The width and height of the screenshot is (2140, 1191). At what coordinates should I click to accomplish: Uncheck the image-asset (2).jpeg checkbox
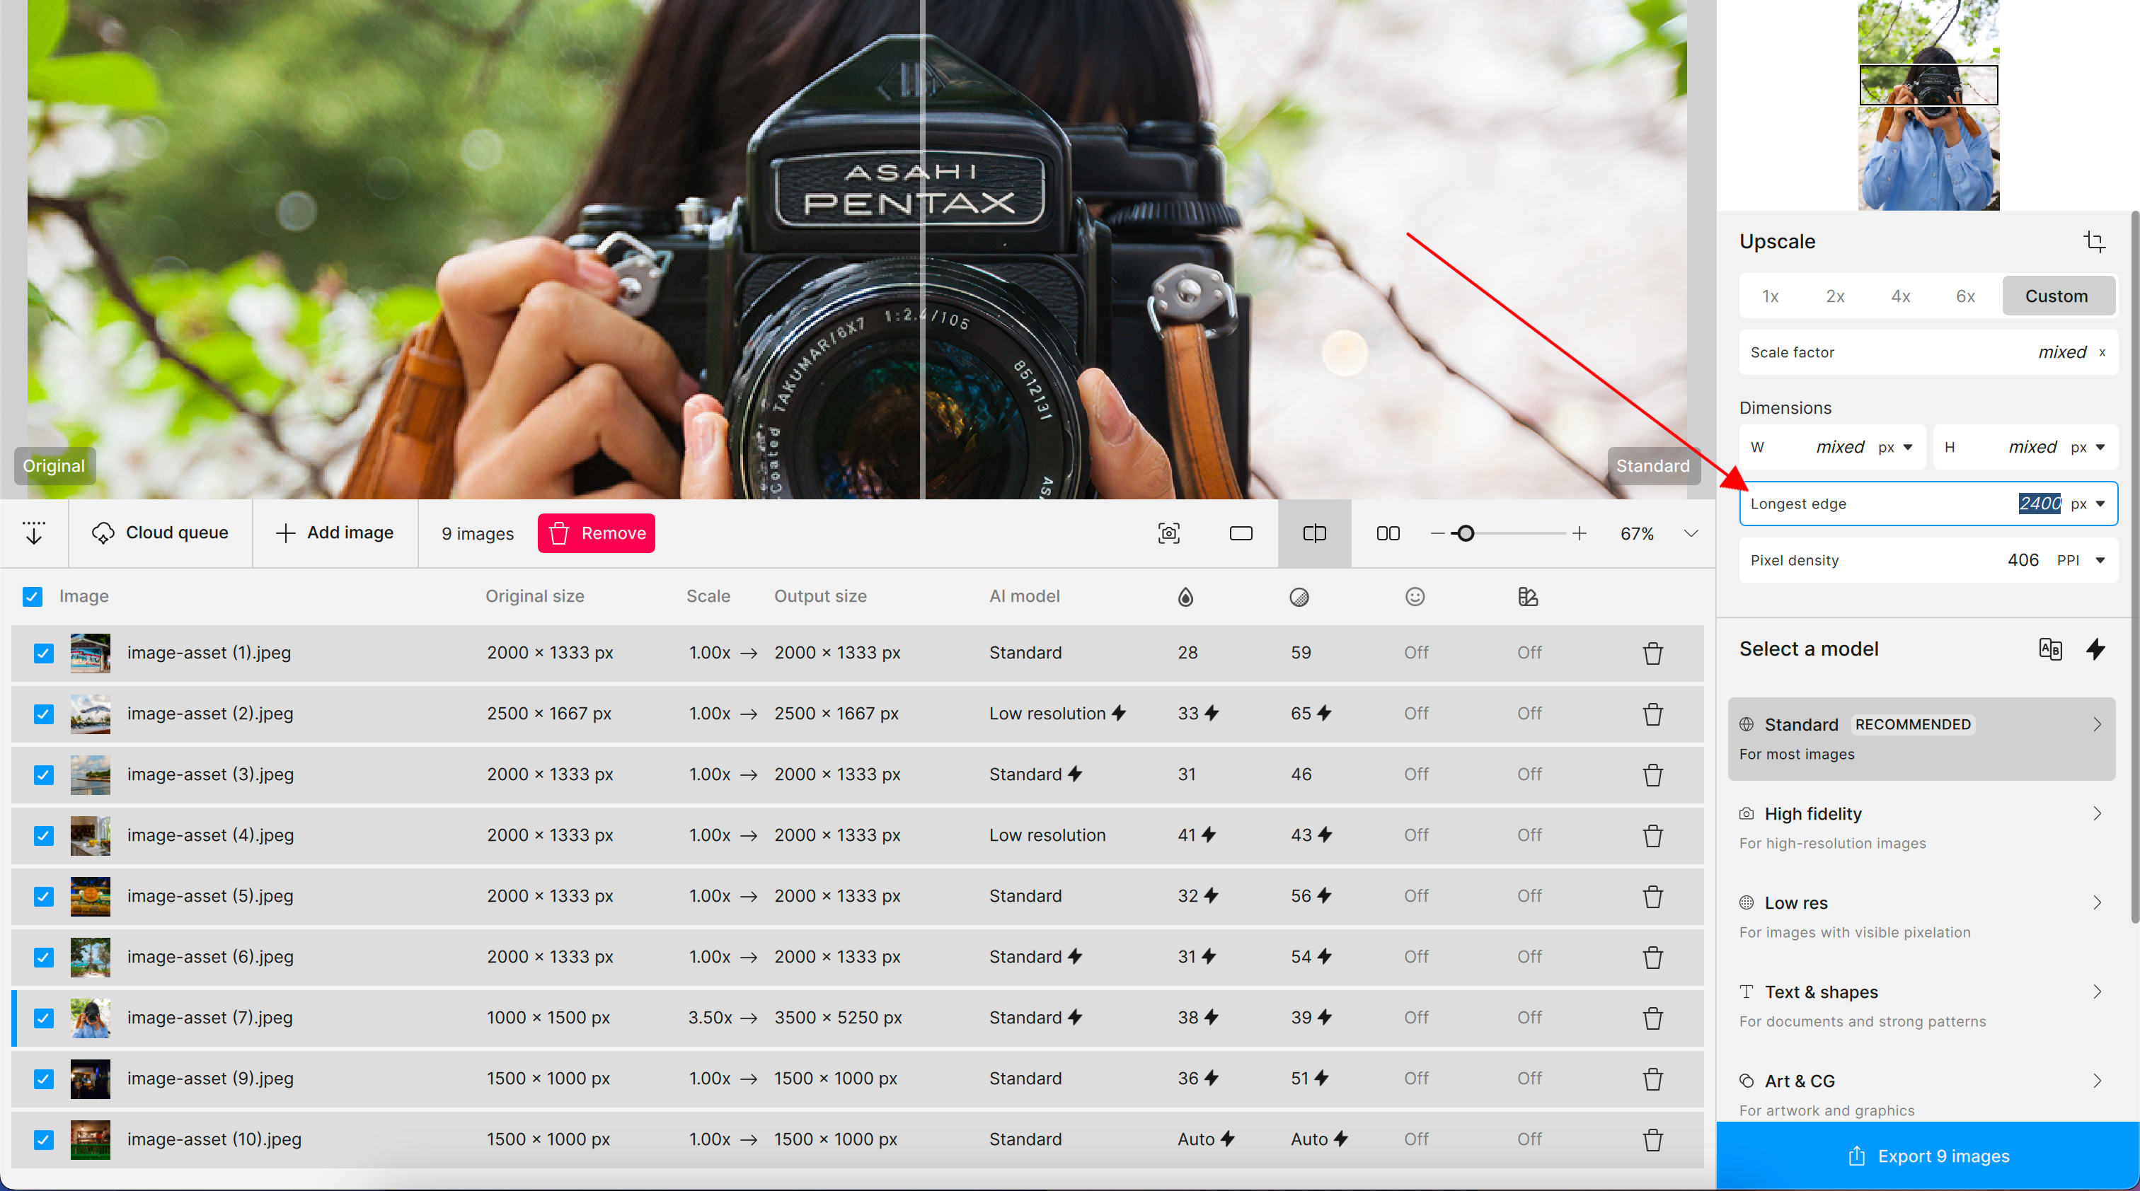(x=43, y=714)
